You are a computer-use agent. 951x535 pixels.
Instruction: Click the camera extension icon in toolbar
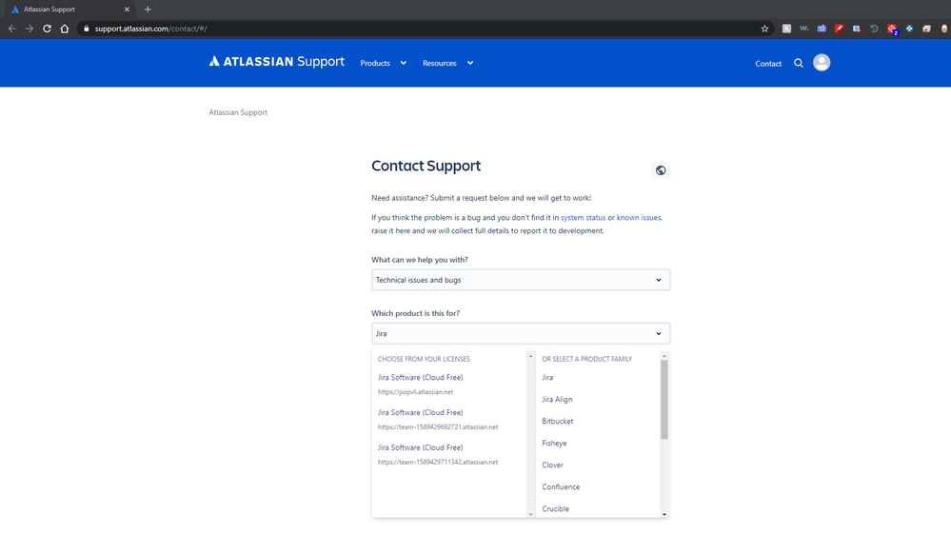822,29
